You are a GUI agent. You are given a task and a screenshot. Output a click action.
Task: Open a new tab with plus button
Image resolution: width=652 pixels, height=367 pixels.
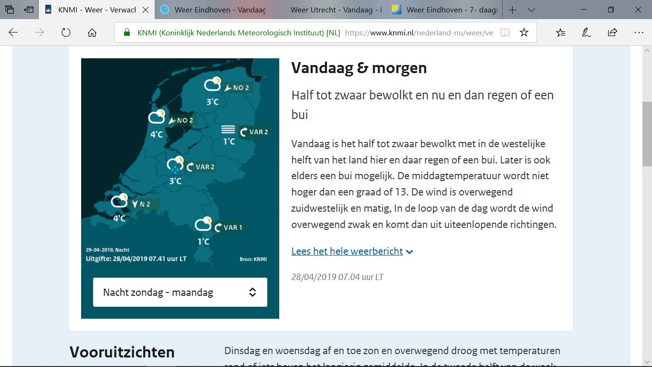click(512, 10)
